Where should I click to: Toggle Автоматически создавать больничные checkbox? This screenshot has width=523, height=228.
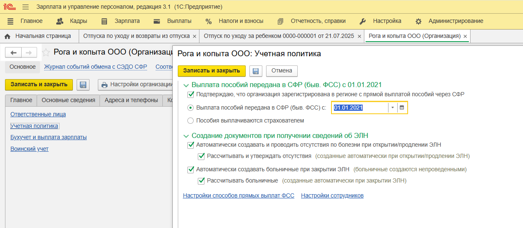pyautogui.click(x=191, y=170)
